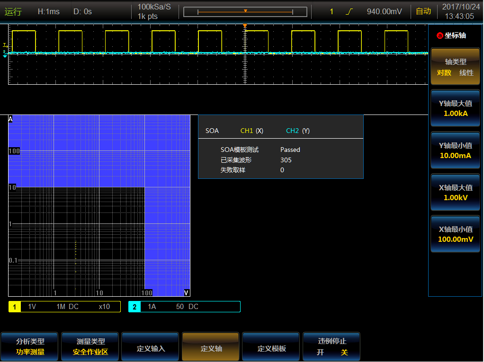Screen dimensions: 484x362
Task: Click the 940.00mV trigger level readout
Action: point(384,12)
